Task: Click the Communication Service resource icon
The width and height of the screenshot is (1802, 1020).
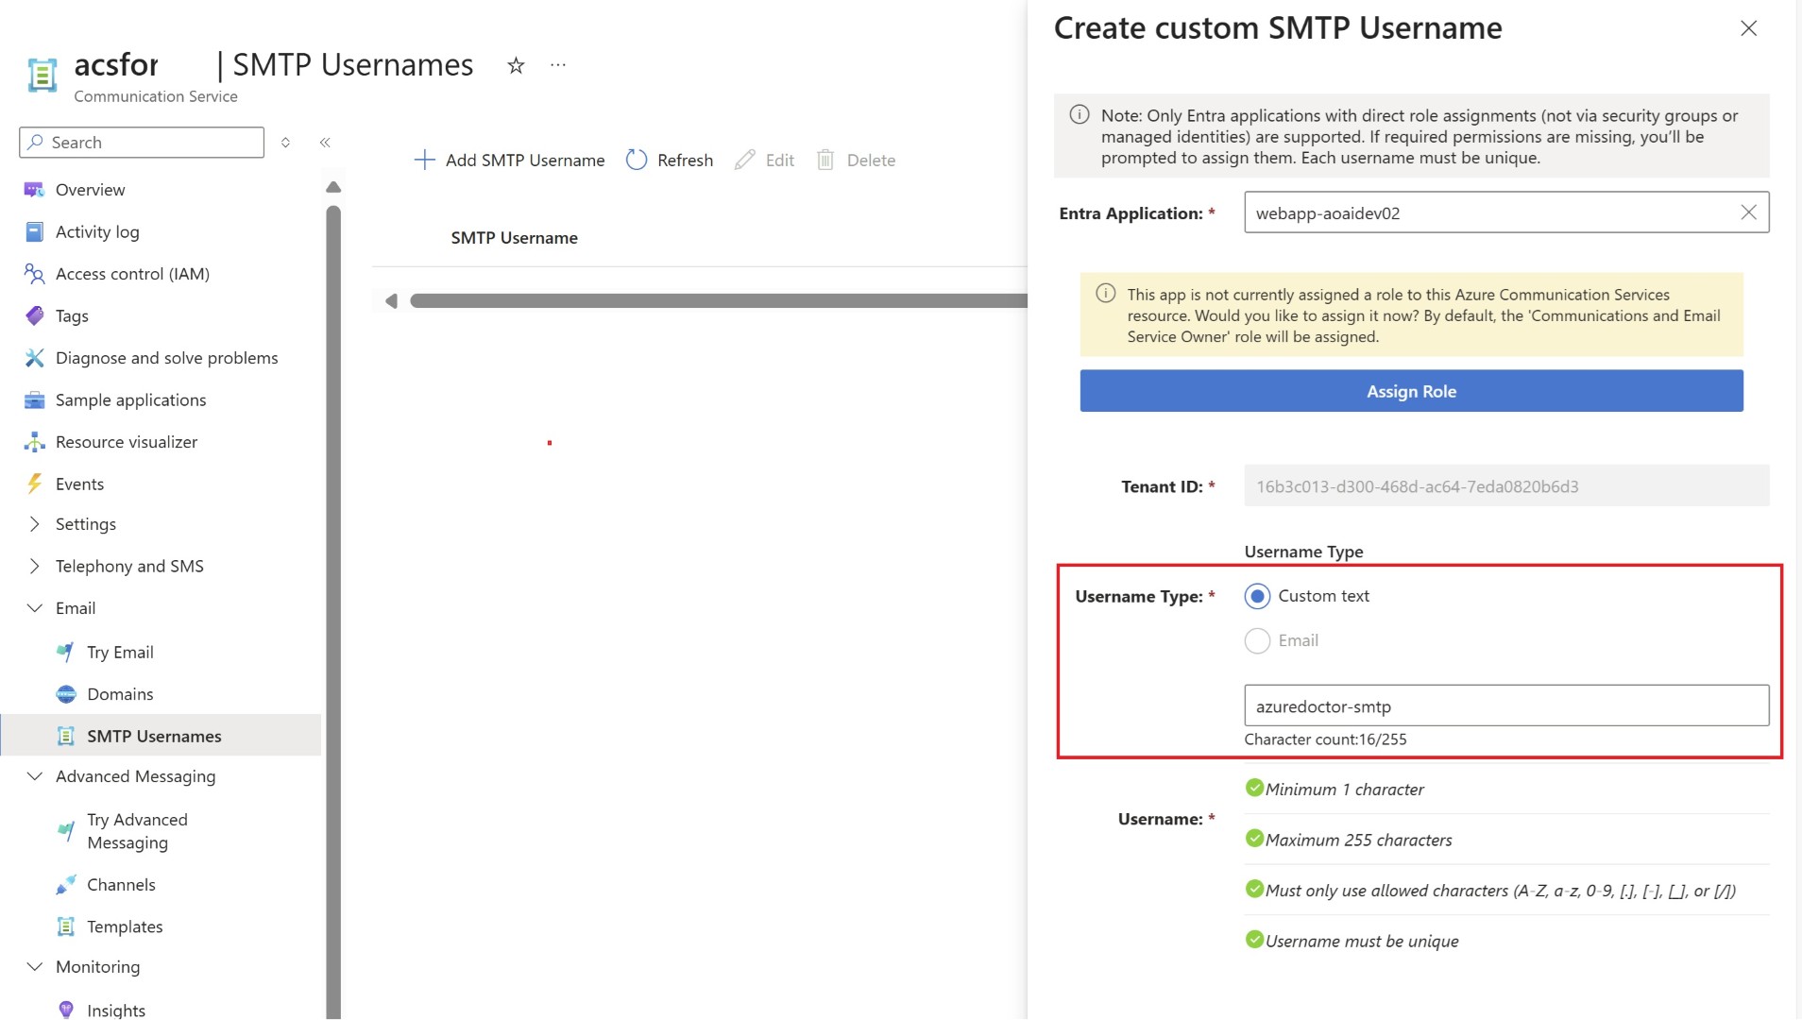Action: tap(42, 76)
